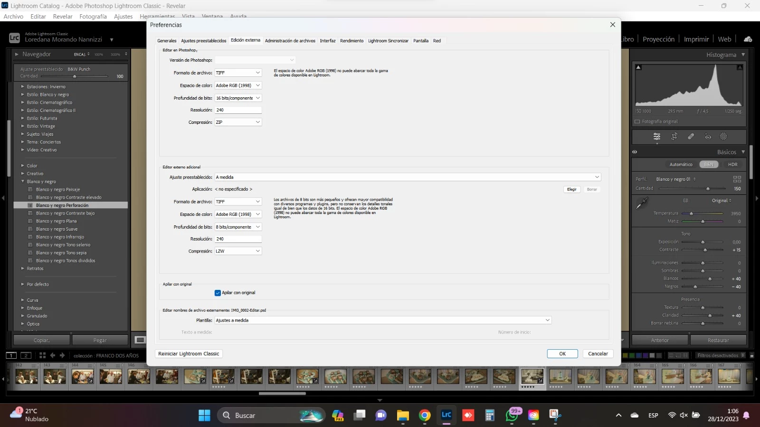Image resolution: width=760 pixels, height=427 pixels.
Task: Open main window display button 1
Action: (11, 355)
